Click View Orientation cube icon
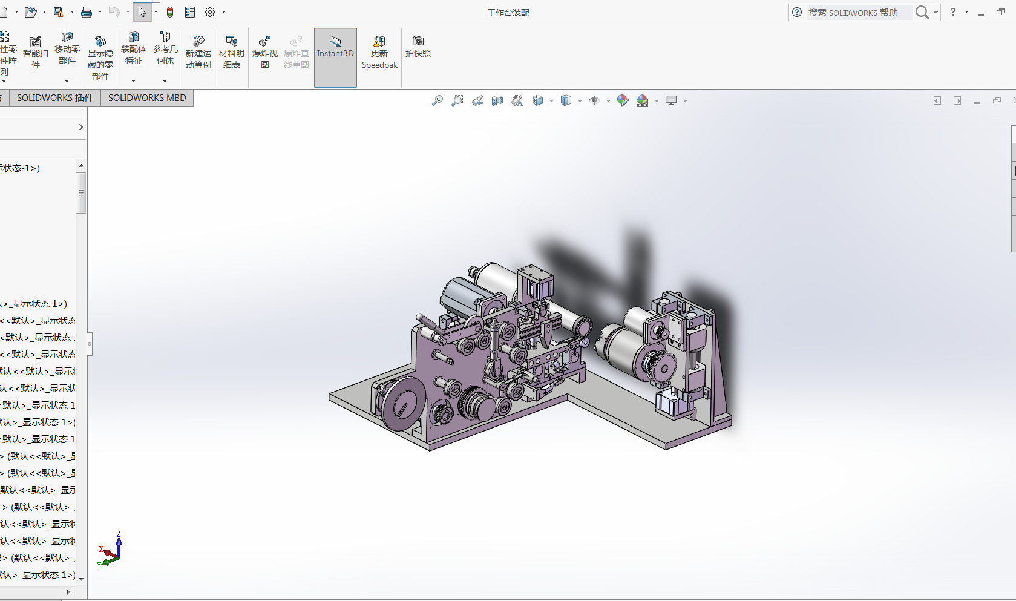This screenshot has width=1016, height=601. (x=537, y=100)
